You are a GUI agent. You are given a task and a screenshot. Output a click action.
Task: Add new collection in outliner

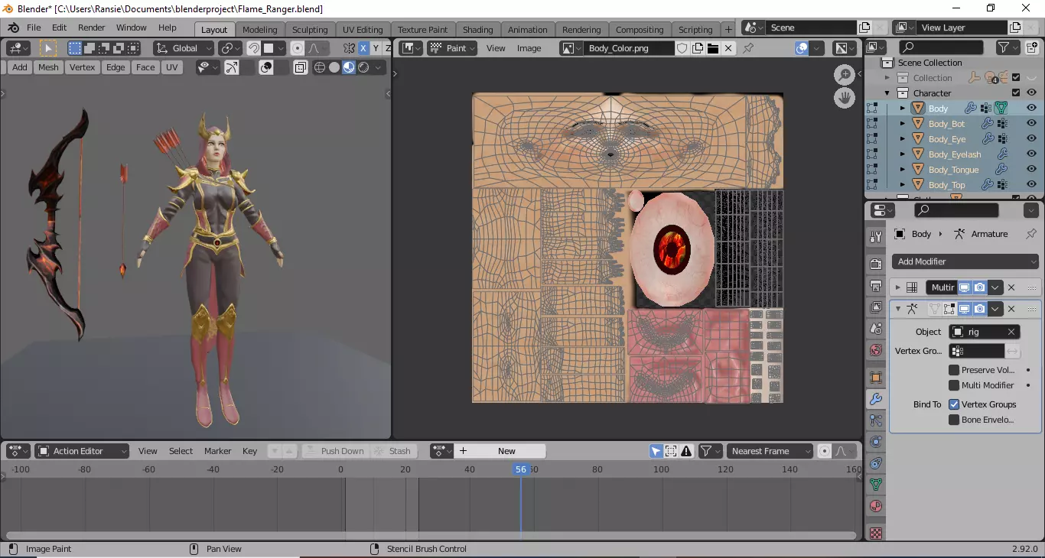coord(1032,47)
